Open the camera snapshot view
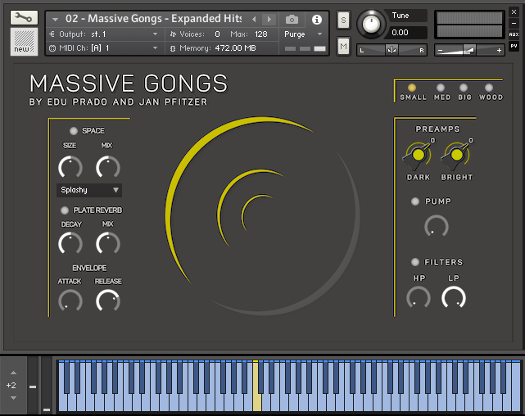 (x=292, y=19)
